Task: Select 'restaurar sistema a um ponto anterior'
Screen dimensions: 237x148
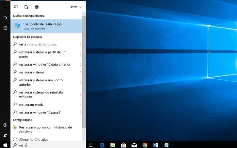Action: click(x=46, y=82)
